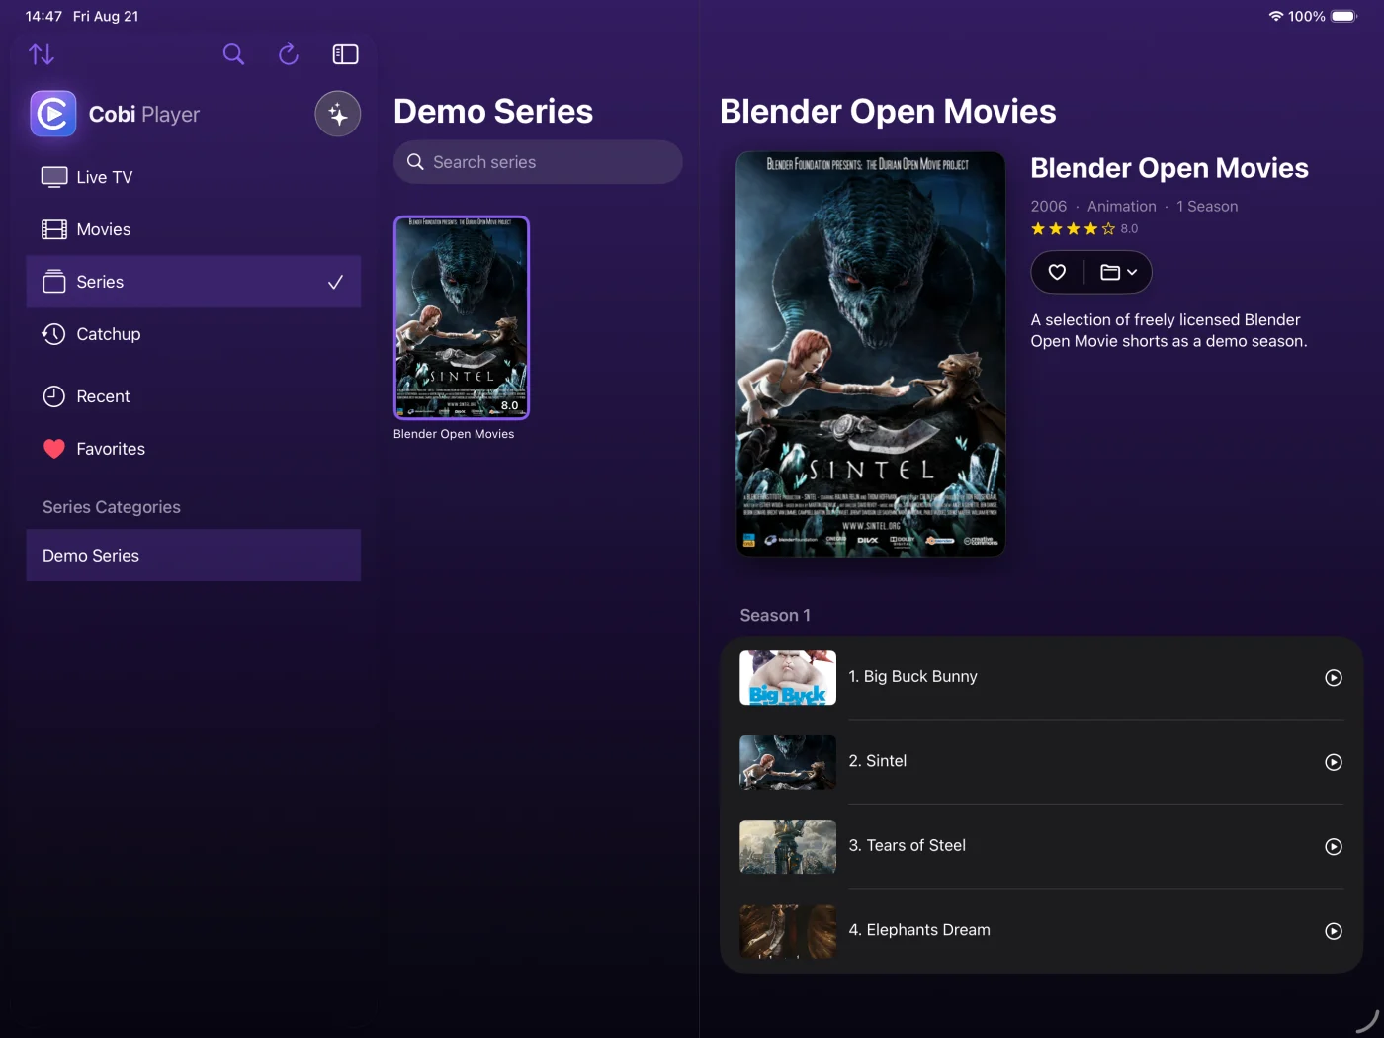Open the sidebar search magnifier icon
1384x1038 pixels.
coord(233,54)
